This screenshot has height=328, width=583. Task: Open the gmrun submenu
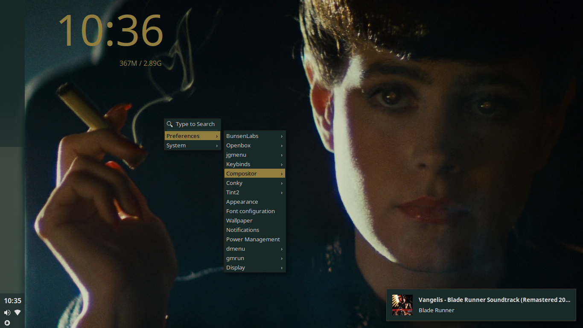pyautogui.click(x=255, y=258)
